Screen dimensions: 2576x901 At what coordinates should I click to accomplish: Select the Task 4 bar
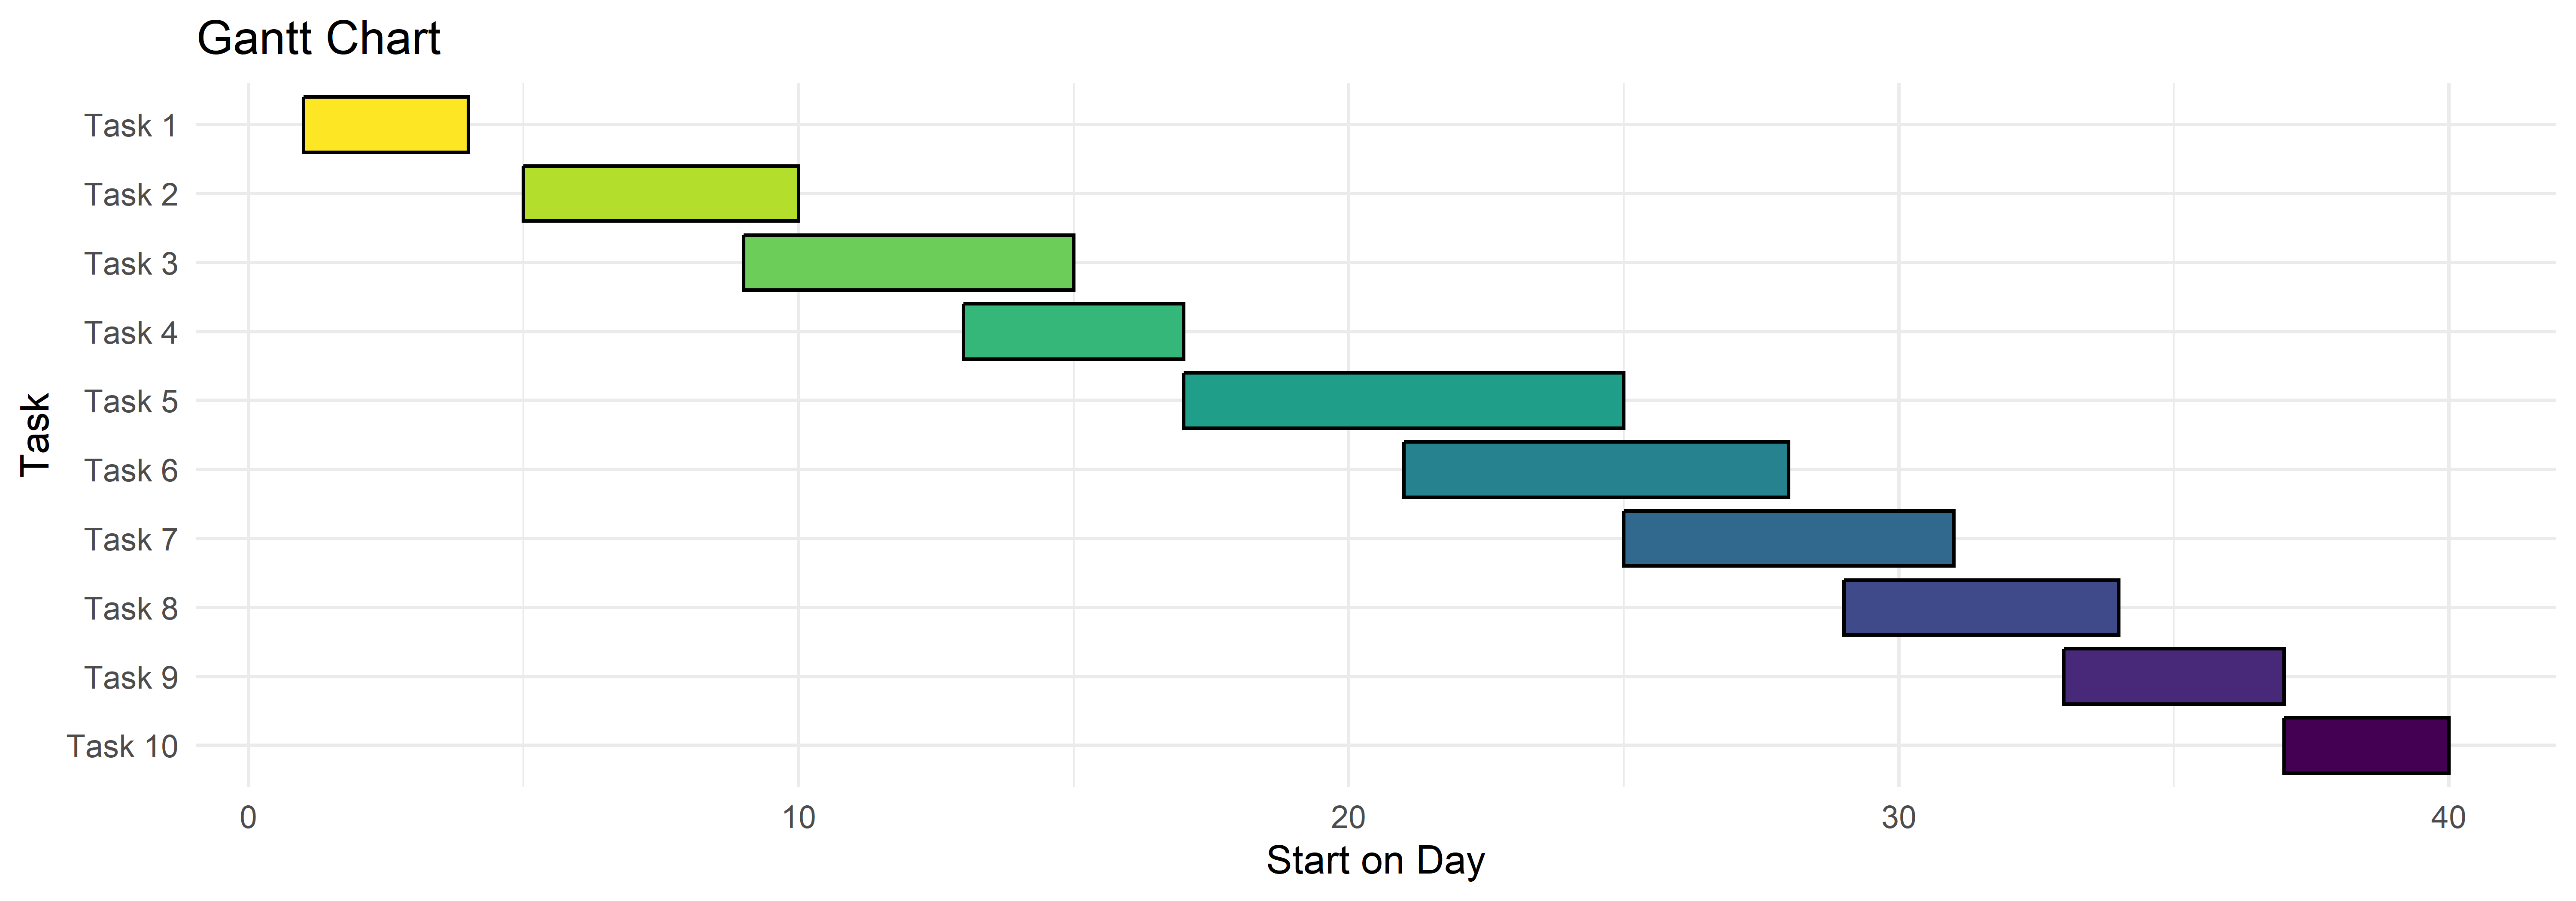pyautogui.click(x=1073, y=332)
